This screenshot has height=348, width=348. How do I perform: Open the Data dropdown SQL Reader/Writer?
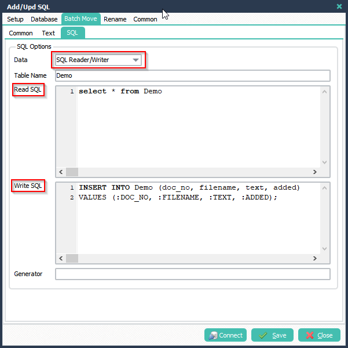tap(98, 60)
